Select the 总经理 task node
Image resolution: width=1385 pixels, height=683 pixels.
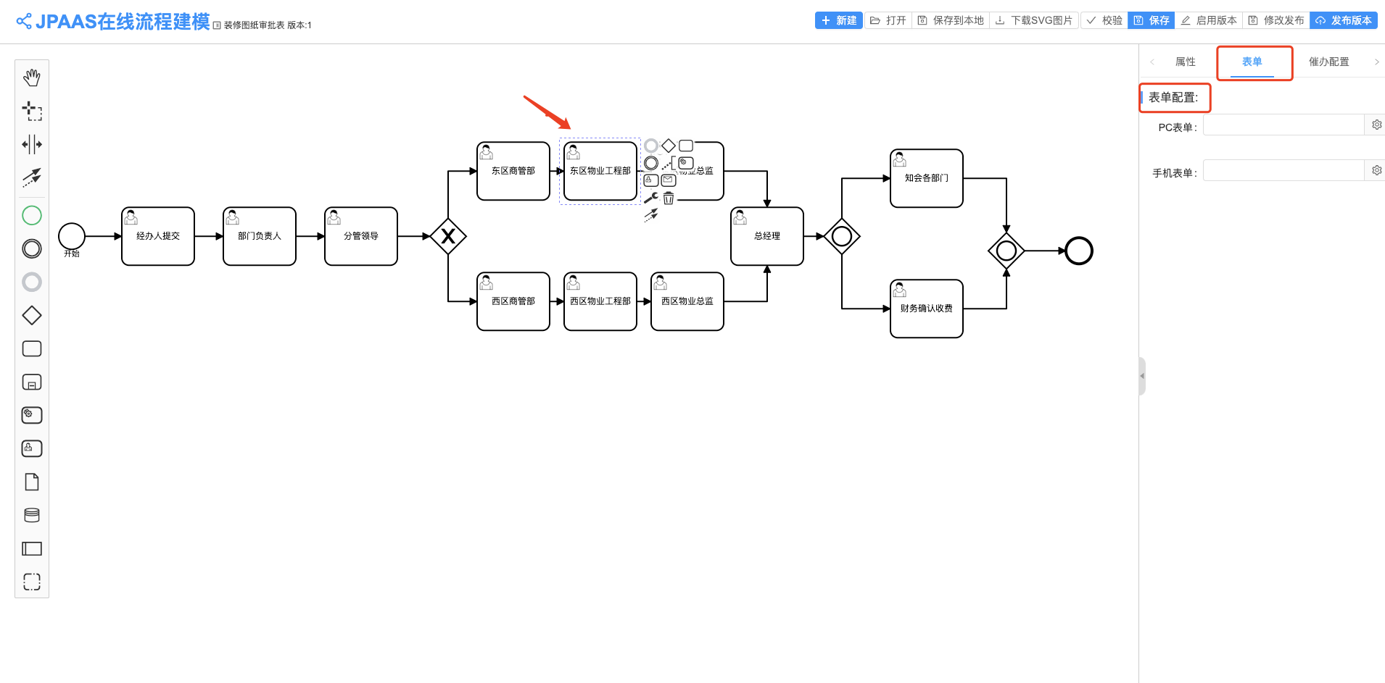(767, 236)
